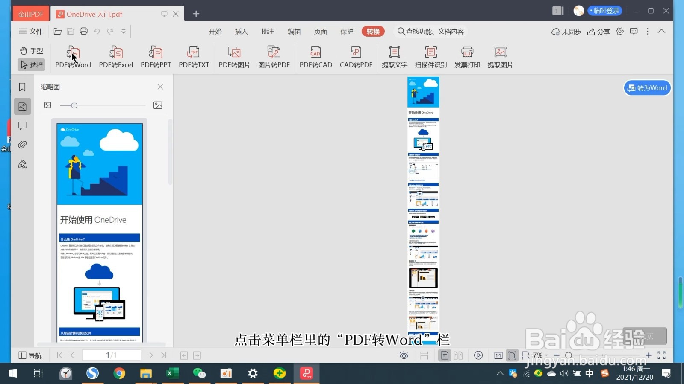Switch to the 批注 tab

268,31
